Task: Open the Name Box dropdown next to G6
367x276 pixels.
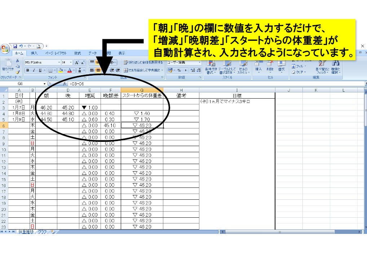Action: pos(44,84)
